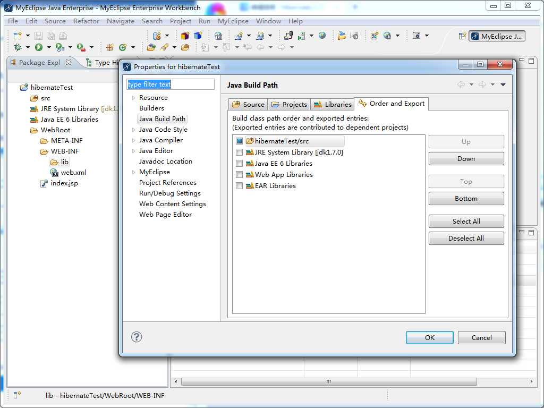Click the MyEclipse J... perspective button

[497, 36]
